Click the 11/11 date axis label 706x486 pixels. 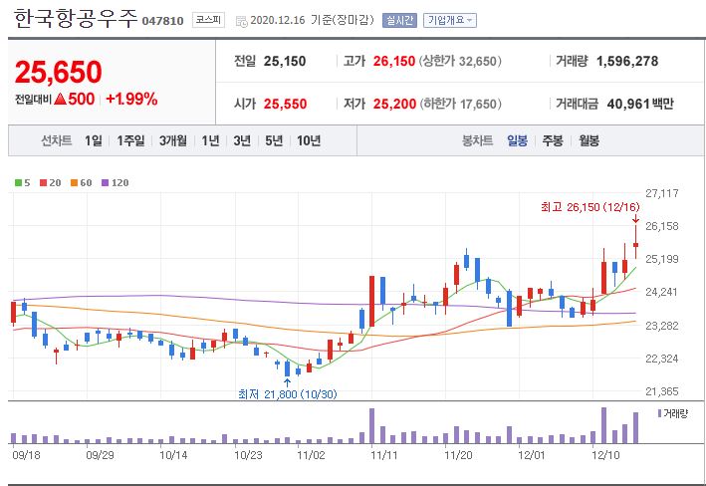[384, 455]
